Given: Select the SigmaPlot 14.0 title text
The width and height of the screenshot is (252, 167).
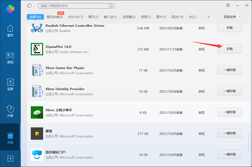Looking at the screenshot, I should [58, 47].
